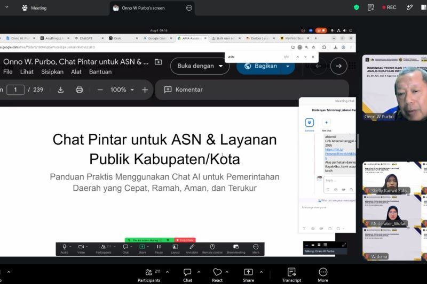This screenshot has height=284, width=427.
Task: Click the REC recording indicator
Action: coord(389,7)
